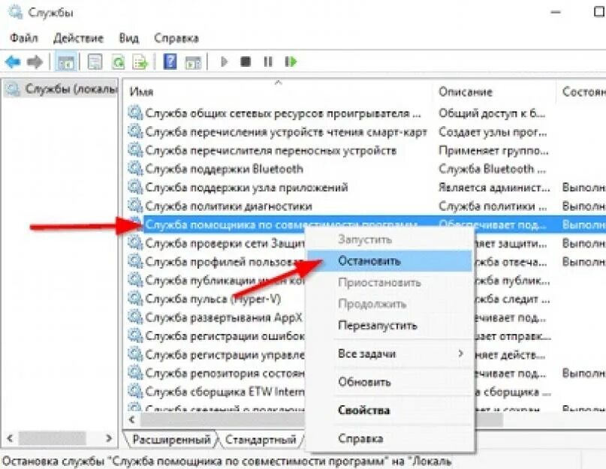Click description 'Является админист...'

(494, 188)
